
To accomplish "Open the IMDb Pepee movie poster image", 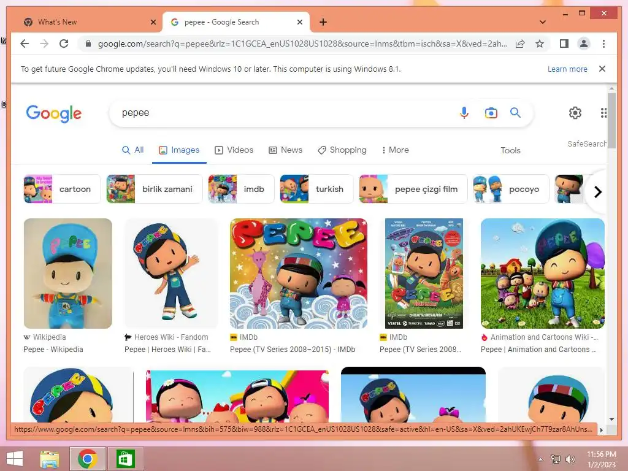I will (424, 274).
